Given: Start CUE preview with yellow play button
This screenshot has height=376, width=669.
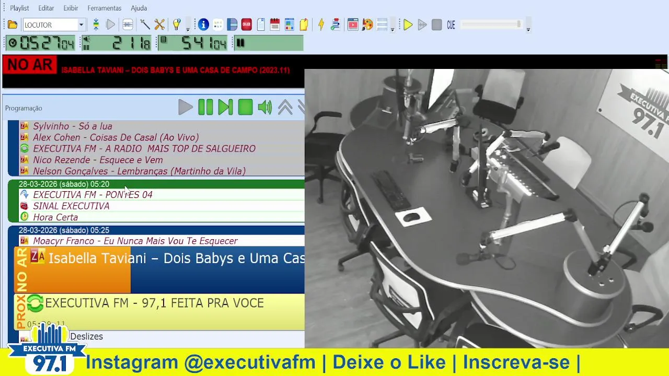Looking at the screenshot, I should pos(408,25).
